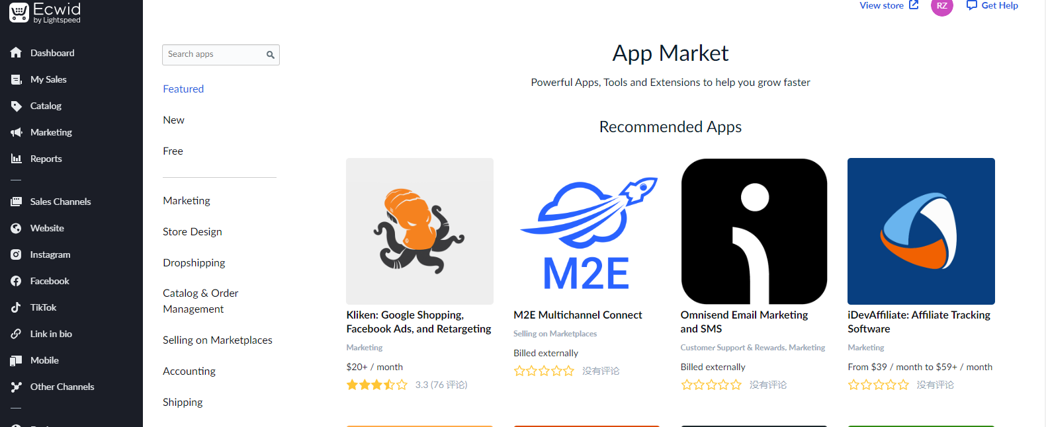The width and height of the screenshot is (1046, 427).
Task: Open the Kliken octopus app thumbnail
Action: point(419,231)
